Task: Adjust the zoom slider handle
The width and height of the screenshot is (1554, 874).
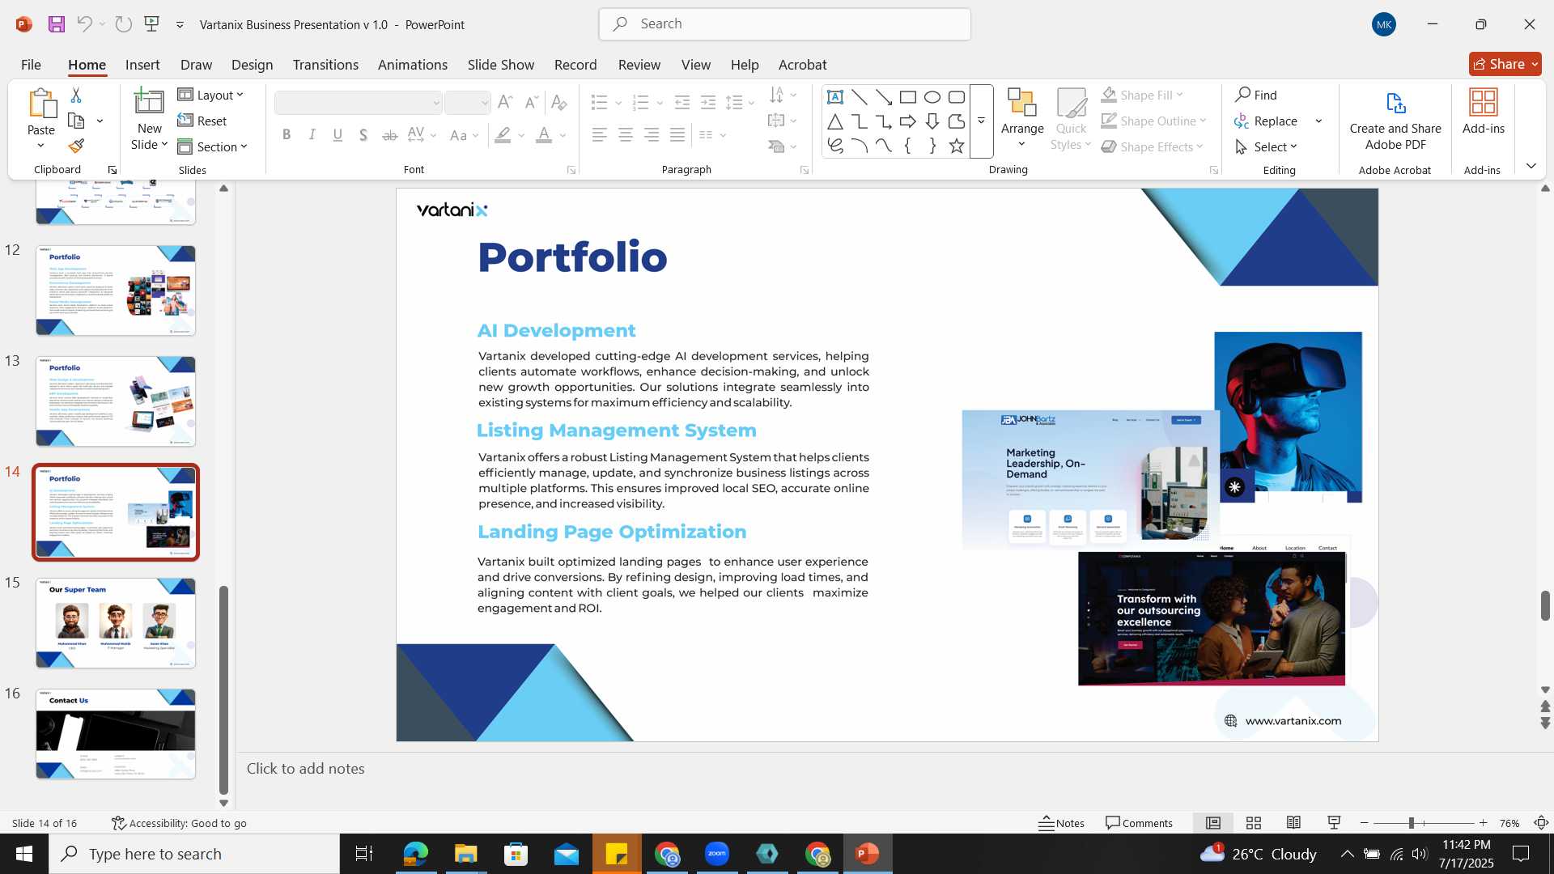Action: tap(1411, 823)
